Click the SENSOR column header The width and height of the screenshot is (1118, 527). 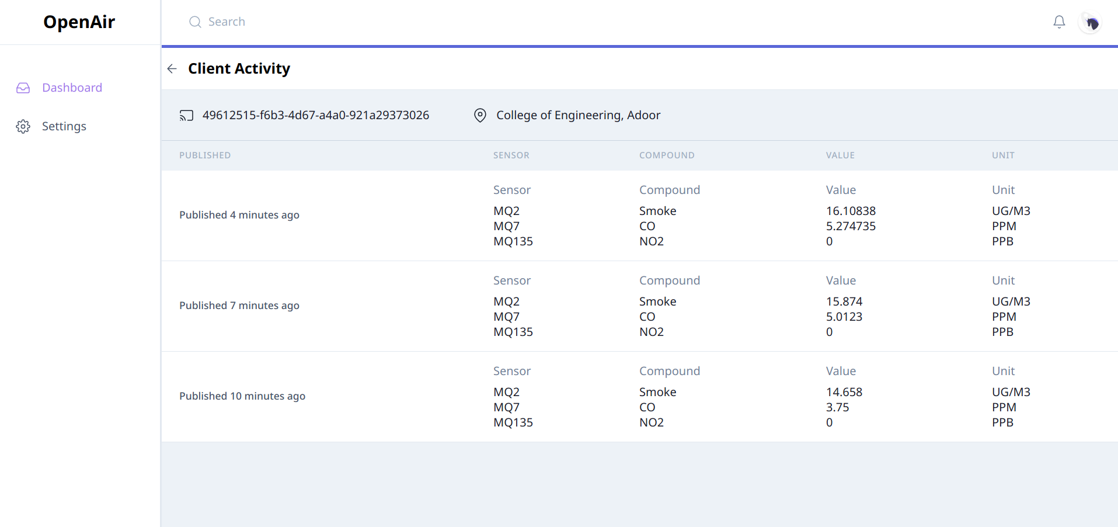(x=511, y=155)
